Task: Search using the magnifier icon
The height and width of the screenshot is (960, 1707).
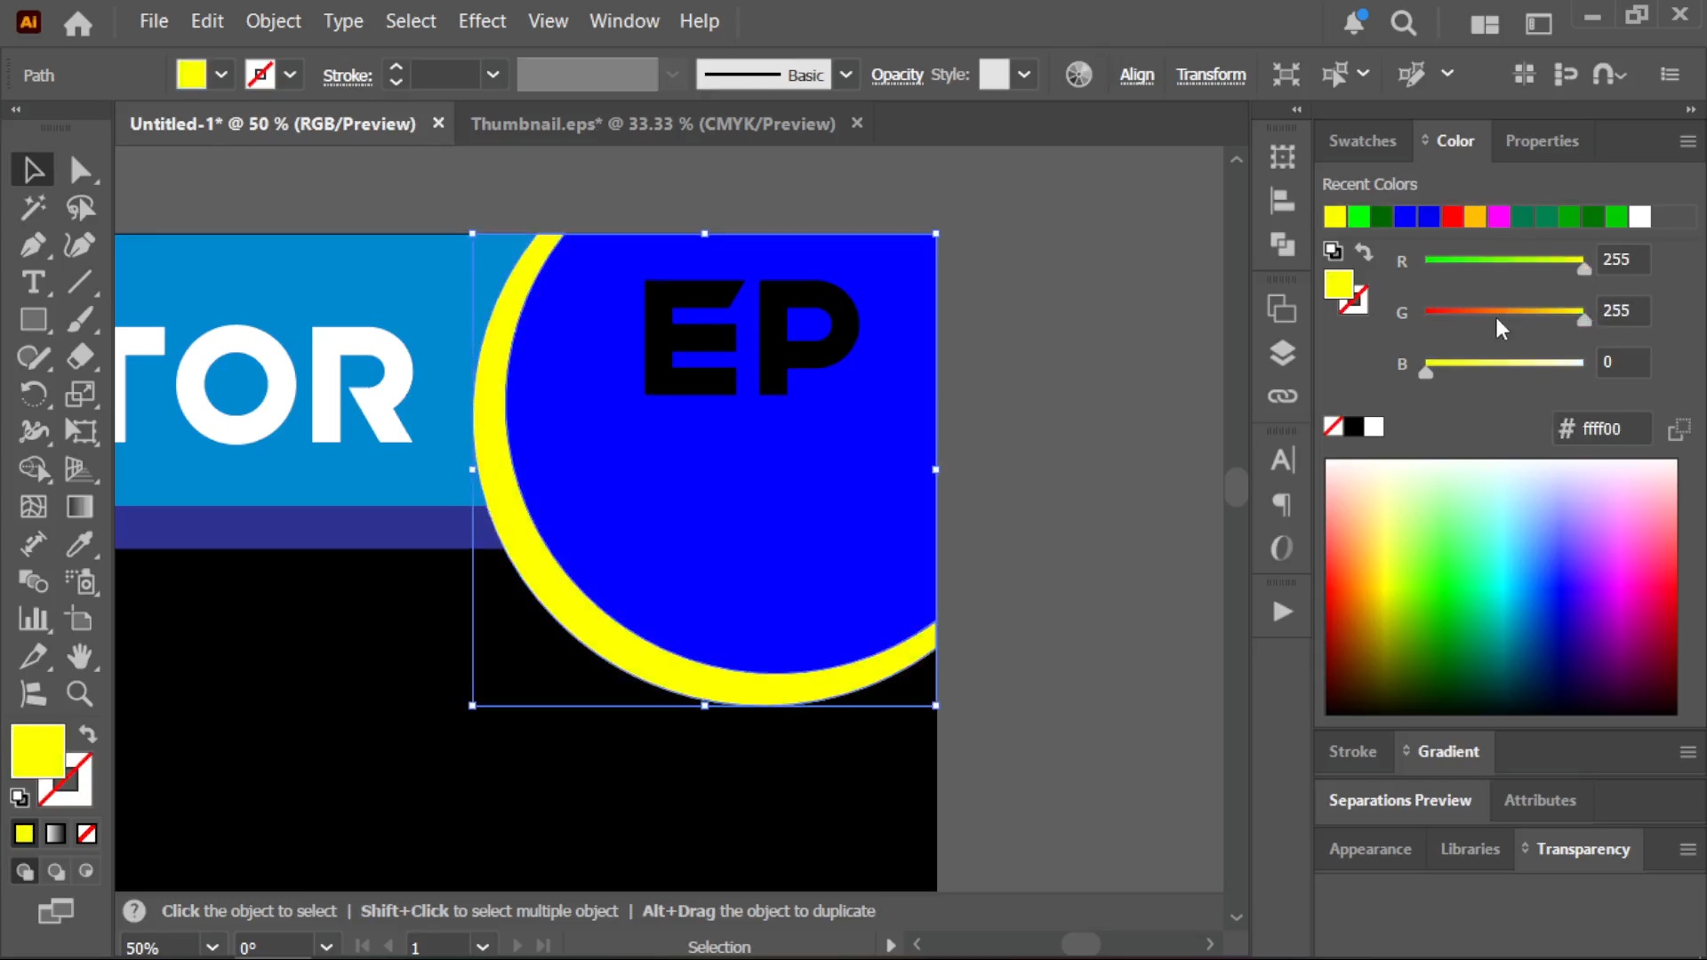Action: click(1403, 23)
